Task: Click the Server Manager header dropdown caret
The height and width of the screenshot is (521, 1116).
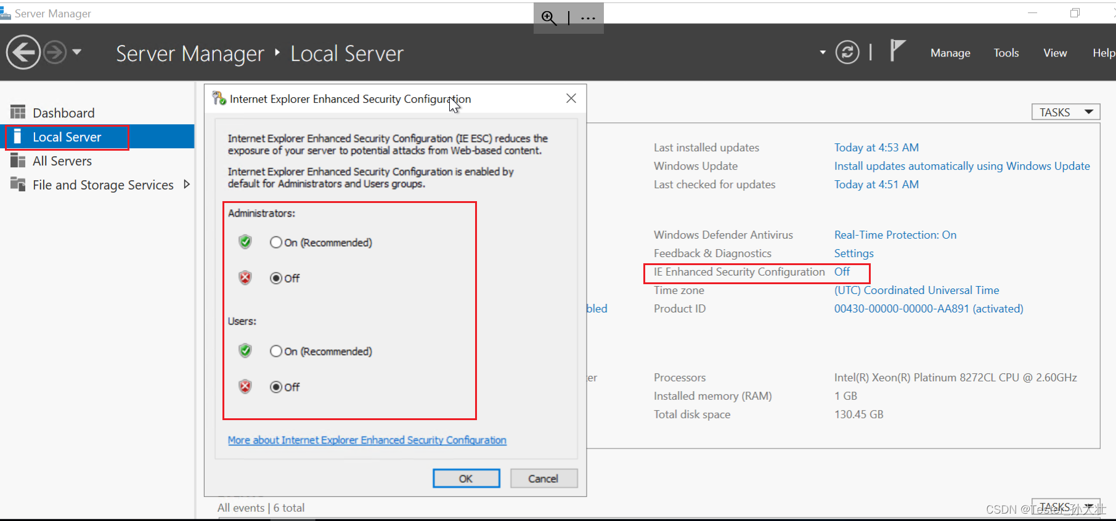Action: (x=823, y=52)
